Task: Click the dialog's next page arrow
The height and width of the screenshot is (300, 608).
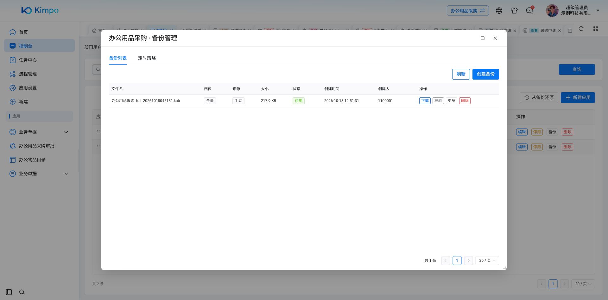Action: (x=468, y=261)
